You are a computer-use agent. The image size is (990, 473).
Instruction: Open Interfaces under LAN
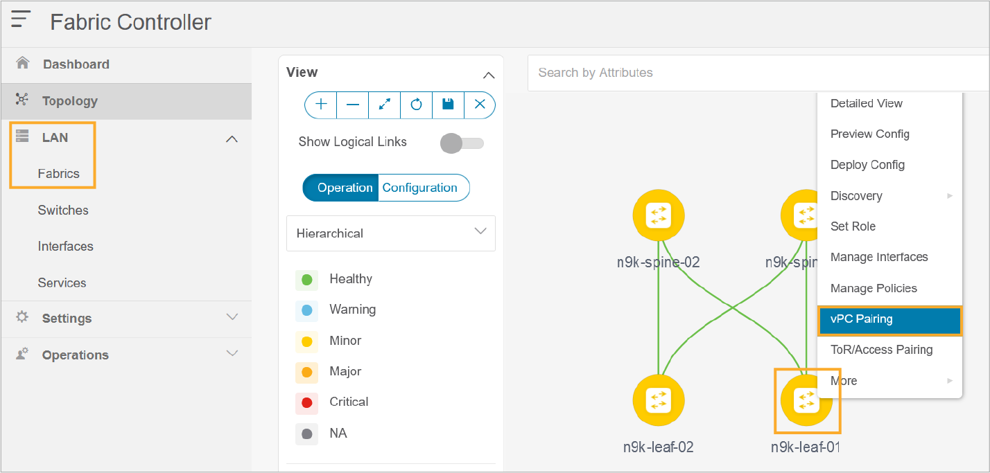(65, 247)
